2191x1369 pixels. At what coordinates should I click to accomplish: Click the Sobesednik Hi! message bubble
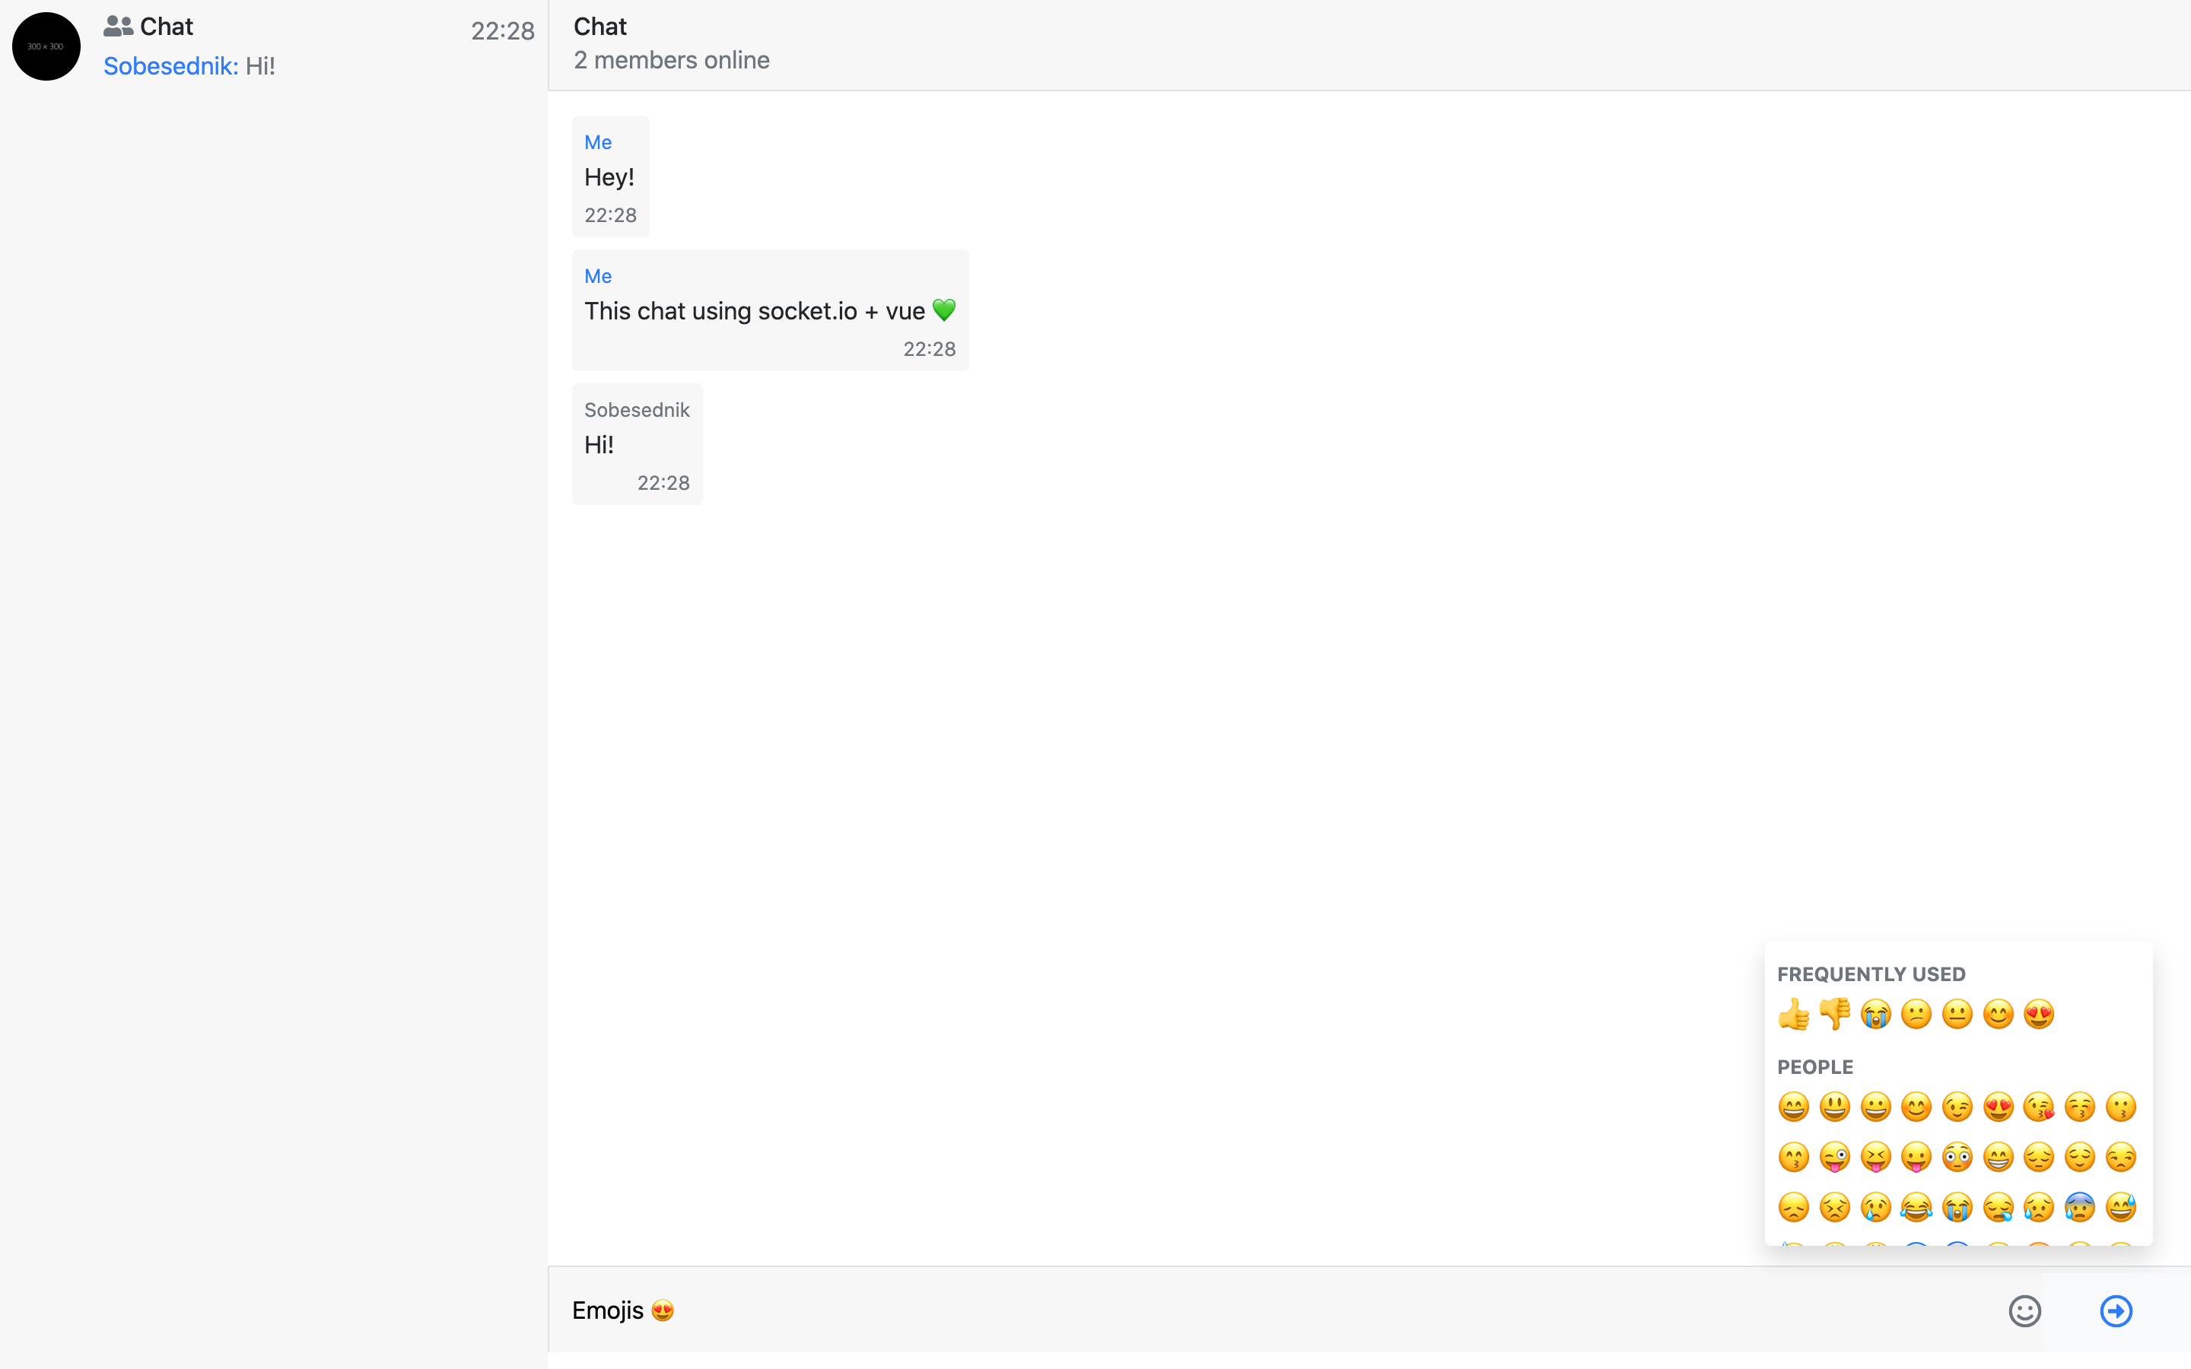tap(637, 445)
